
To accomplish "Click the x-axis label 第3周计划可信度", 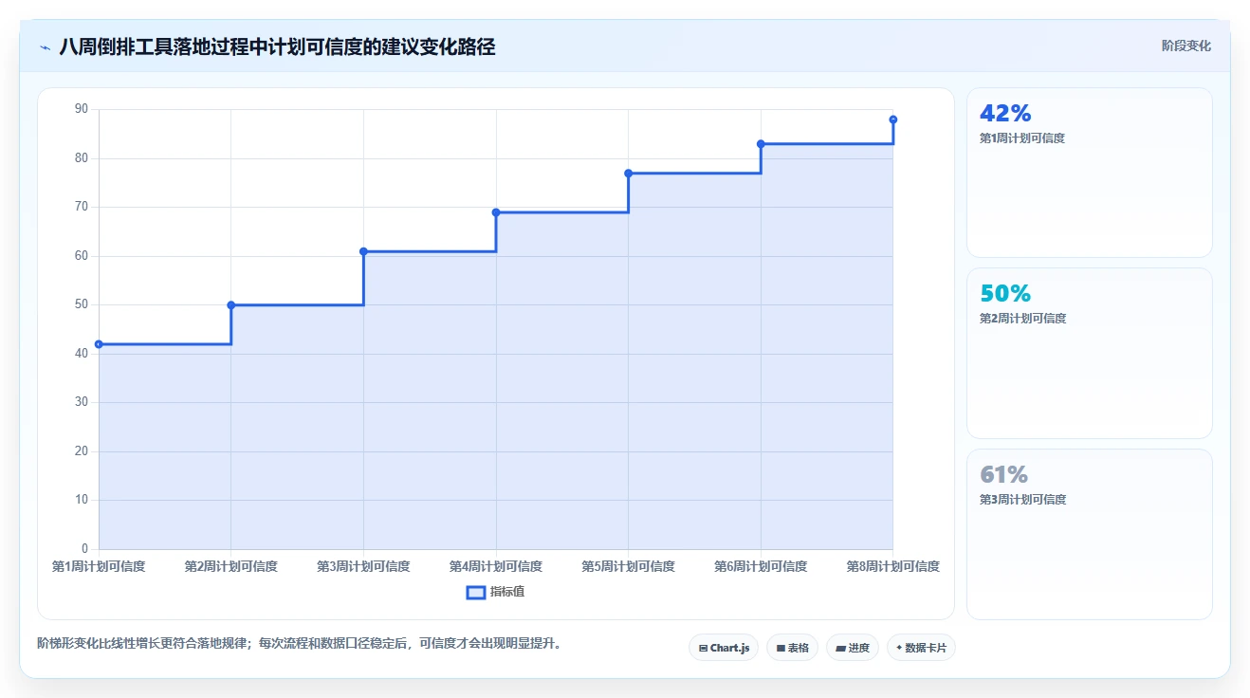I will [363, 566].
